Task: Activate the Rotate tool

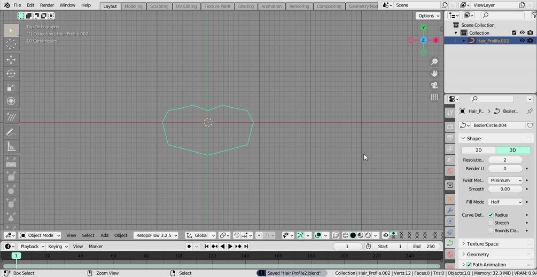Action: point(11,74)
